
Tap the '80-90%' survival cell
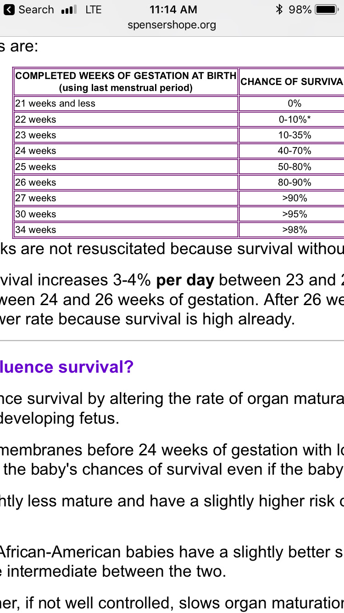tap(295, 182)
